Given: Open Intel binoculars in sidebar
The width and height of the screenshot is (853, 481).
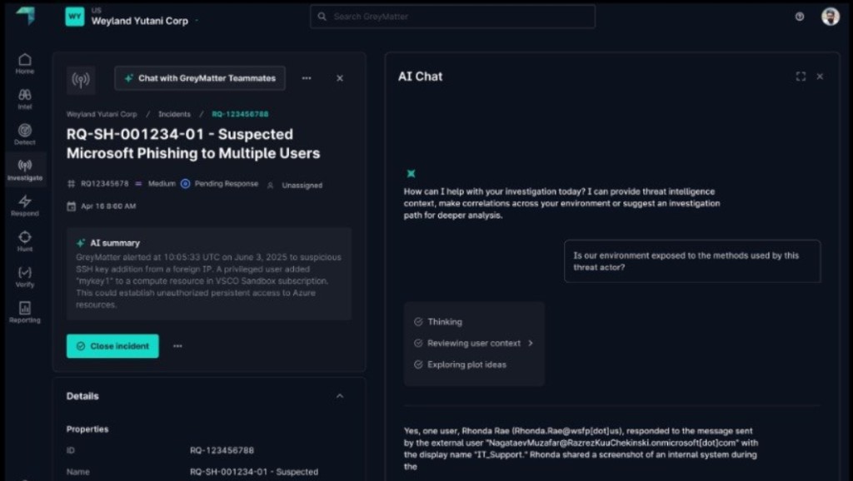Looking at the screenshot, I should (24, 99).
